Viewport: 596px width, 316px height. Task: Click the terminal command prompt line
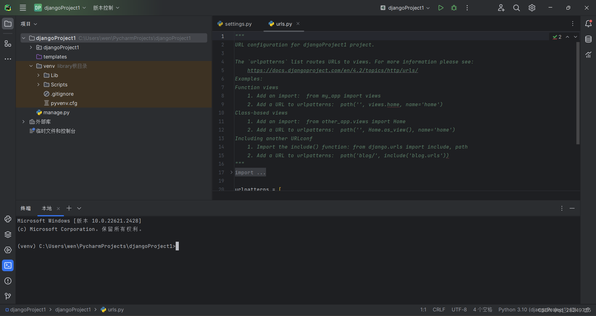pos(98,246)
